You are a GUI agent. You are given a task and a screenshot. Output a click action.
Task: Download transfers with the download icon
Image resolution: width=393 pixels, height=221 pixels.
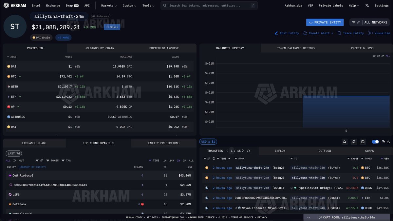[x=388, y=142]
